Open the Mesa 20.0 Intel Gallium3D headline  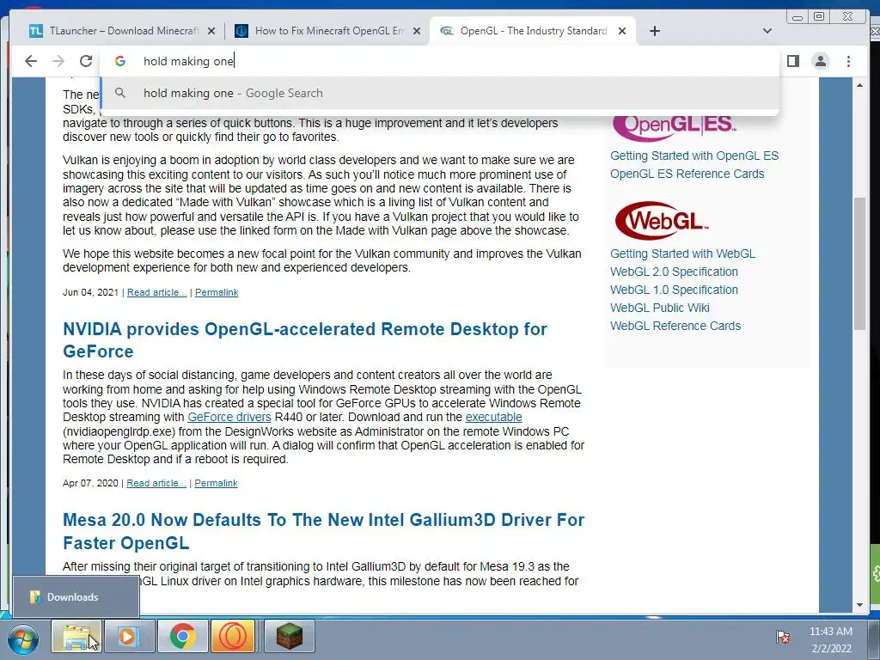pos(323,531)
